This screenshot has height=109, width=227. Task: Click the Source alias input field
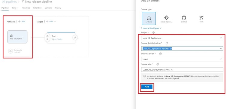(x=182, y=70)
